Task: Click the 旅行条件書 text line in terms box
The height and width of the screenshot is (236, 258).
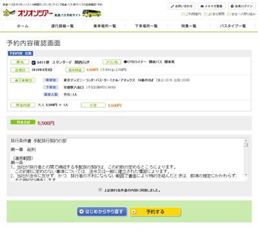Action: pyautogui.click(x=39, y=141)
